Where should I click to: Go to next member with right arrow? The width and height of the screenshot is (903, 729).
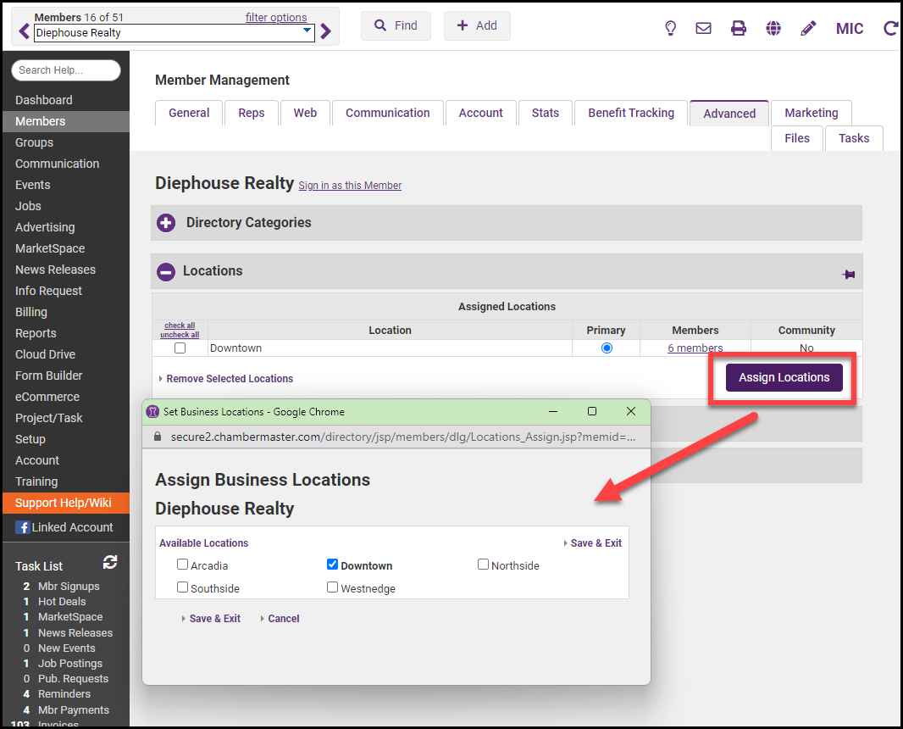pyautogui.click(x=326, y=32)
